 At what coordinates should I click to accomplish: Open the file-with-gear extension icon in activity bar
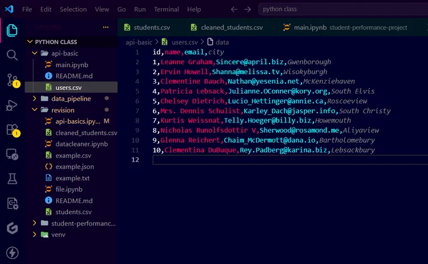[x=13, y=204]
